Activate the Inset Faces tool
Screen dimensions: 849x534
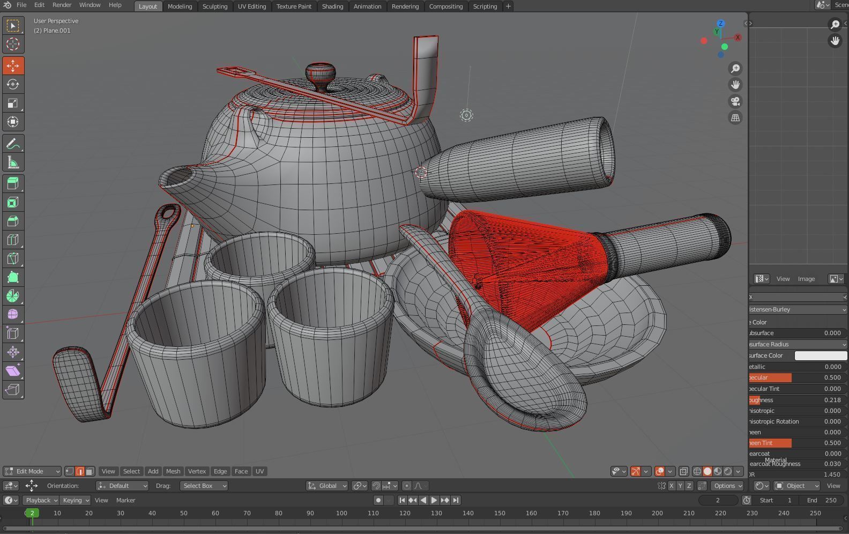tap(13, 202)
